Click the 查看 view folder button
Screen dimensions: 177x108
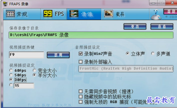pyautogui.click(x=162, y=27)
